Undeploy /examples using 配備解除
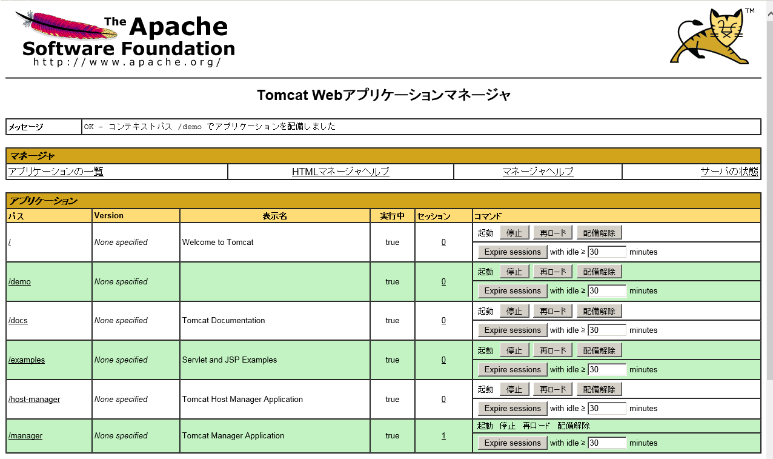This screenshot has height=459, width=773. pyautogui.click(x=599, y=350)
